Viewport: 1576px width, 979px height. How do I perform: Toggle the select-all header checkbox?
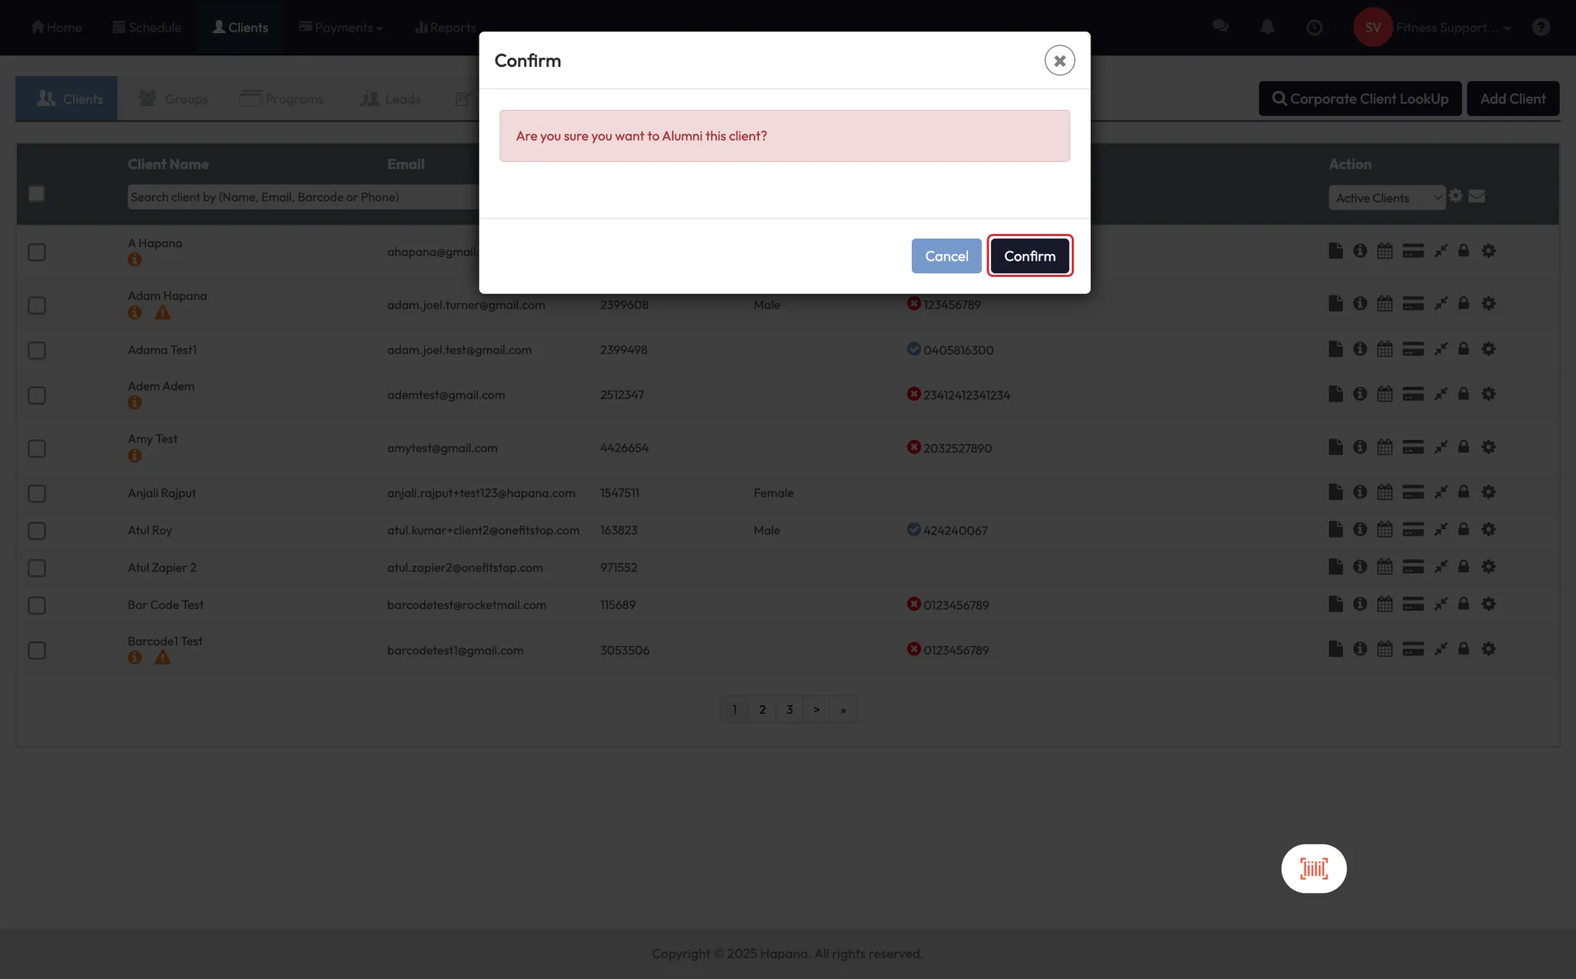click(x=36, y=194)
